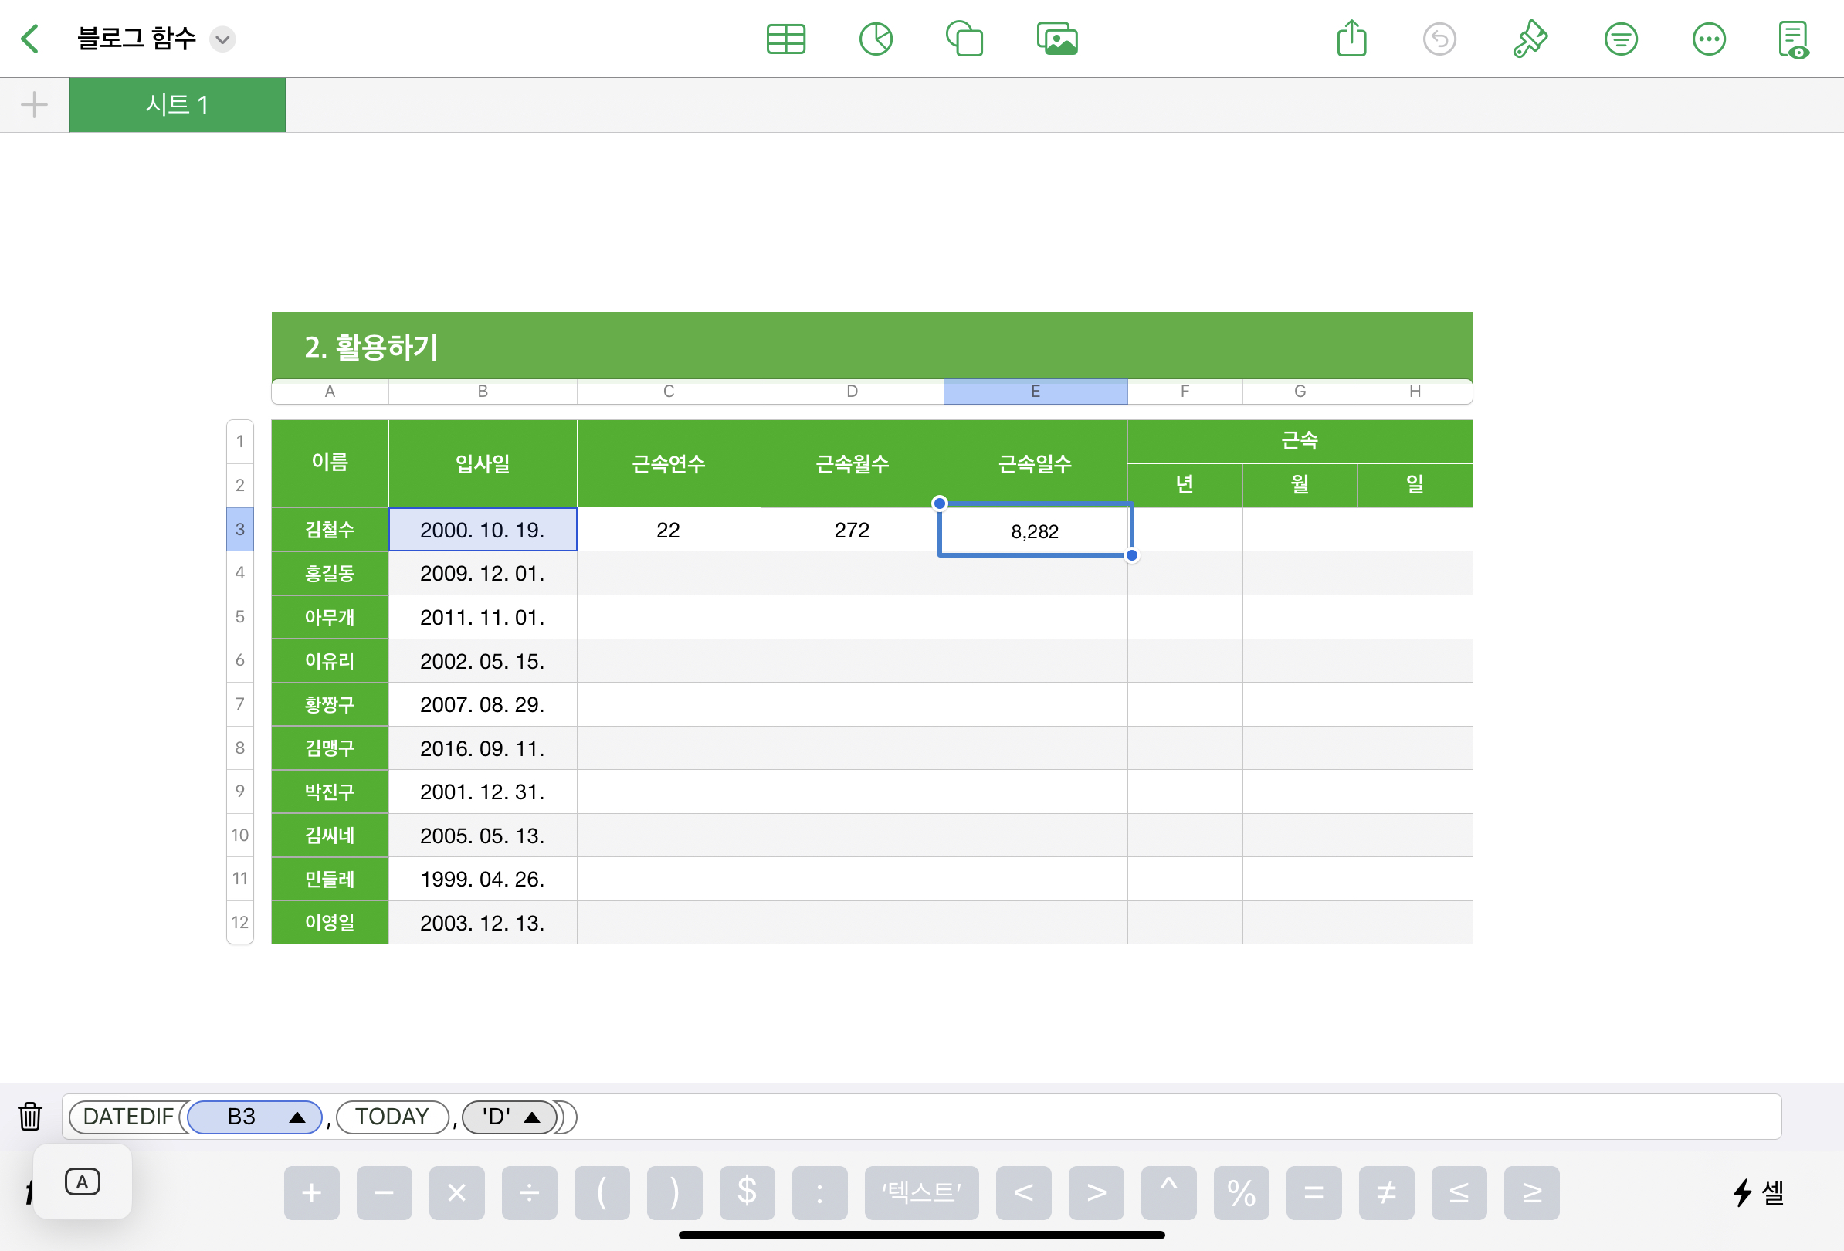
Task: Delete the formula with the trash icon
Action: coord(30,1116)
